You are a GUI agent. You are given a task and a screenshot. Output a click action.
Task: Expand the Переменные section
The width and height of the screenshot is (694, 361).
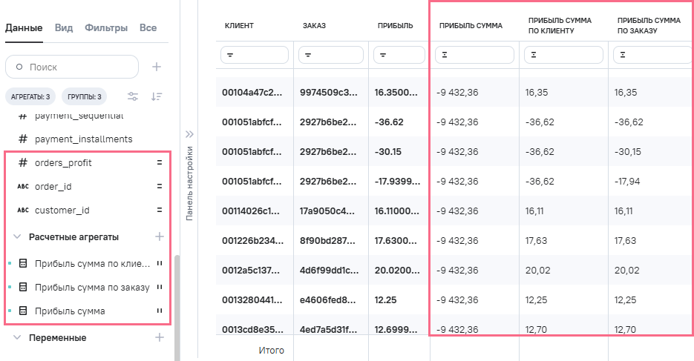pos(17,337)
